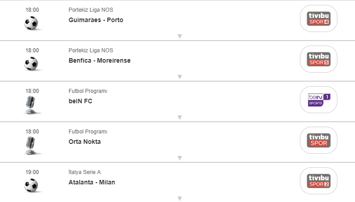Click microphone icon next to beIN FC
This screenshot has height=202, width=355.
coord(31,105)
